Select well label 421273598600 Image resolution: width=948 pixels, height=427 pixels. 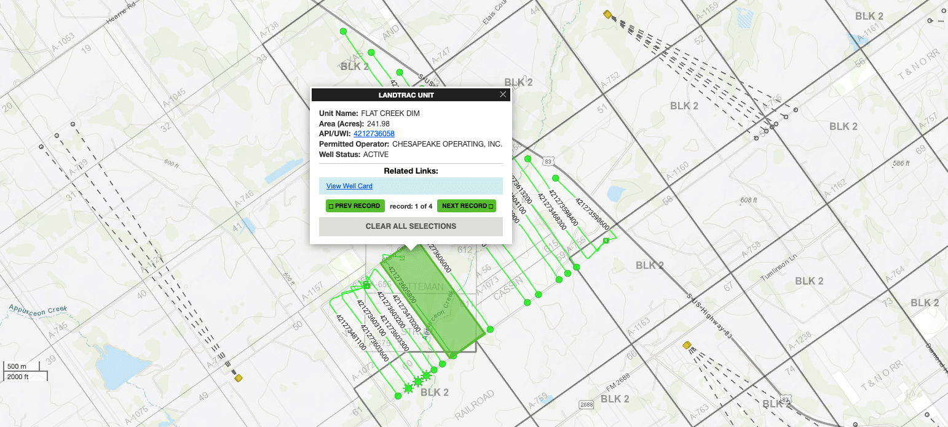(593, 214)
